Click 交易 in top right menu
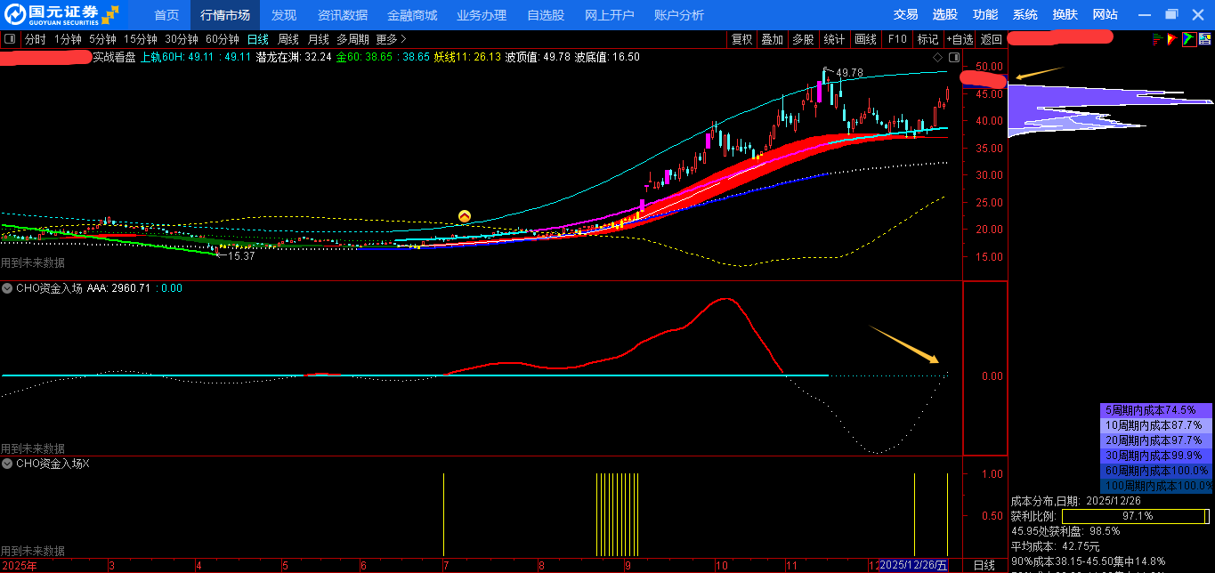 click(x=906, y=14)
